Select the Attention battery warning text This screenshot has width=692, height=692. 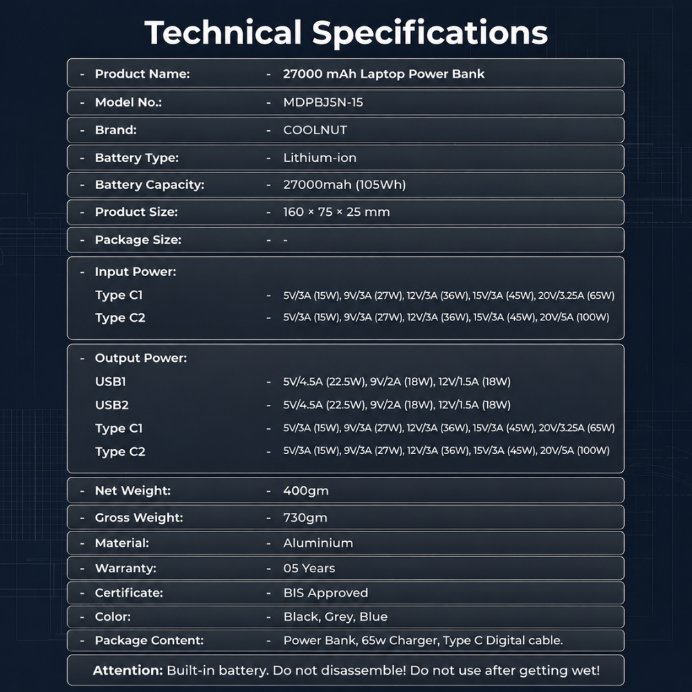click(346, 671)
